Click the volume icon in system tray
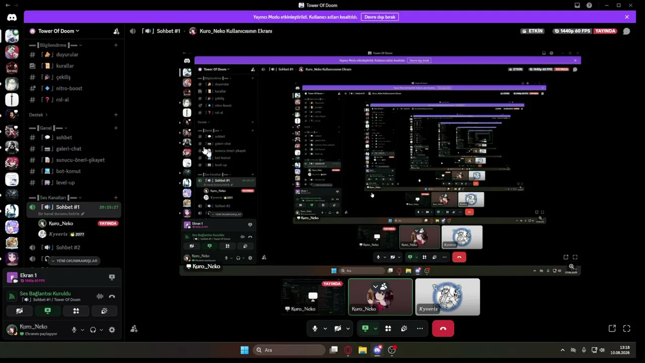The height and width of the screenshot is (363, 645). click(602, 350)
